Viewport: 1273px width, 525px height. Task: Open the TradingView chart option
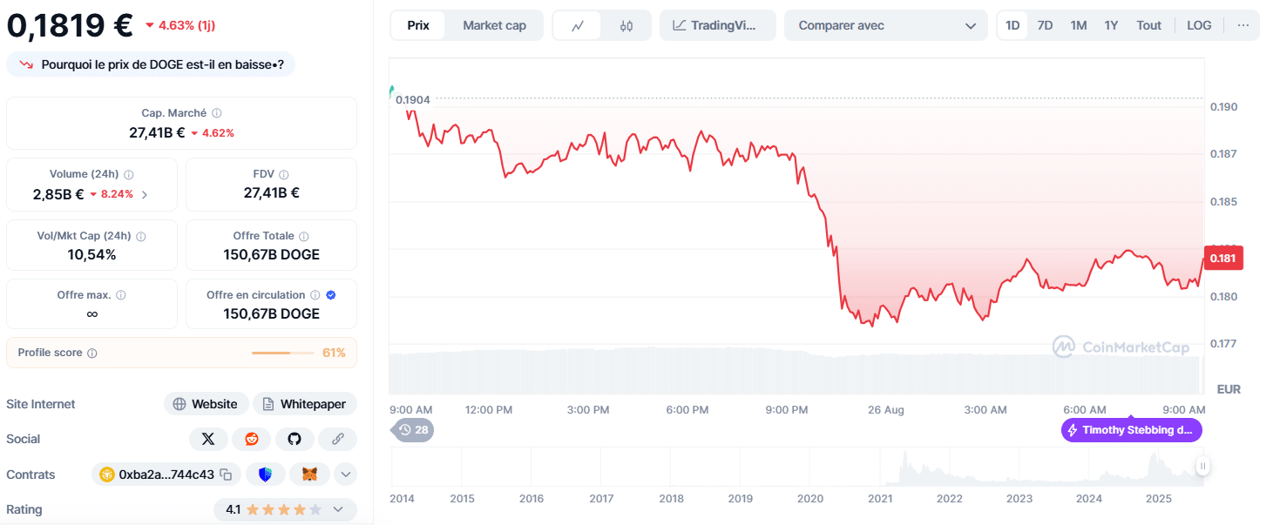point(717,25)
